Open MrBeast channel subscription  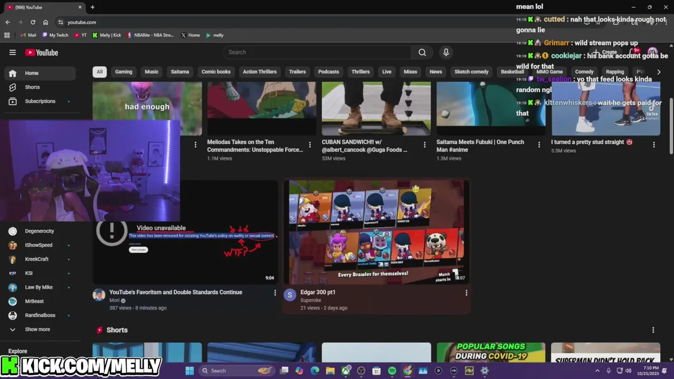coord(40,301)
